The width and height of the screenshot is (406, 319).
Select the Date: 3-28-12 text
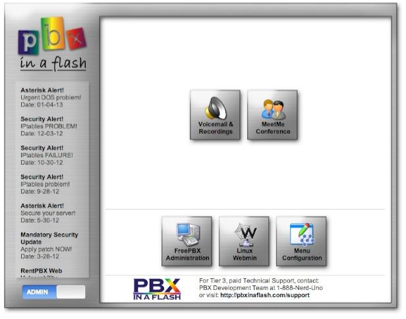(40, 256)
